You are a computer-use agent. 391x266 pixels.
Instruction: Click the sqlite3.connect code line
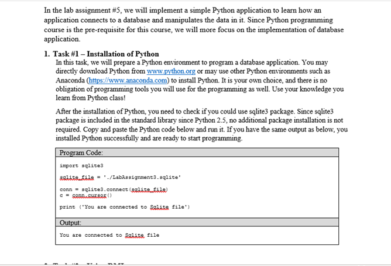(x=114, y=189)
